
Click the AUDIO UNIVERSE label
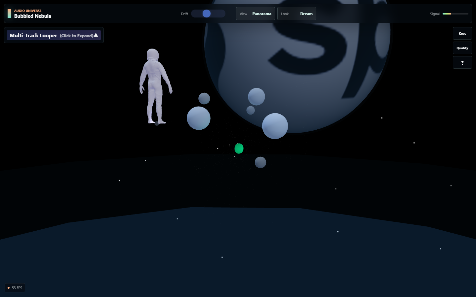pos(28,11)
